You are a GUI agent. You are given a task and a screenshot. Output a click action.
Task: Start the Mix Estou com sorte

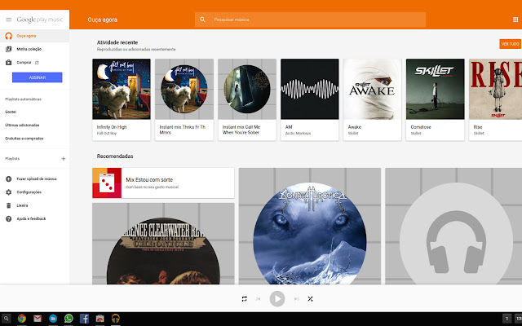[x=163, y=183]
